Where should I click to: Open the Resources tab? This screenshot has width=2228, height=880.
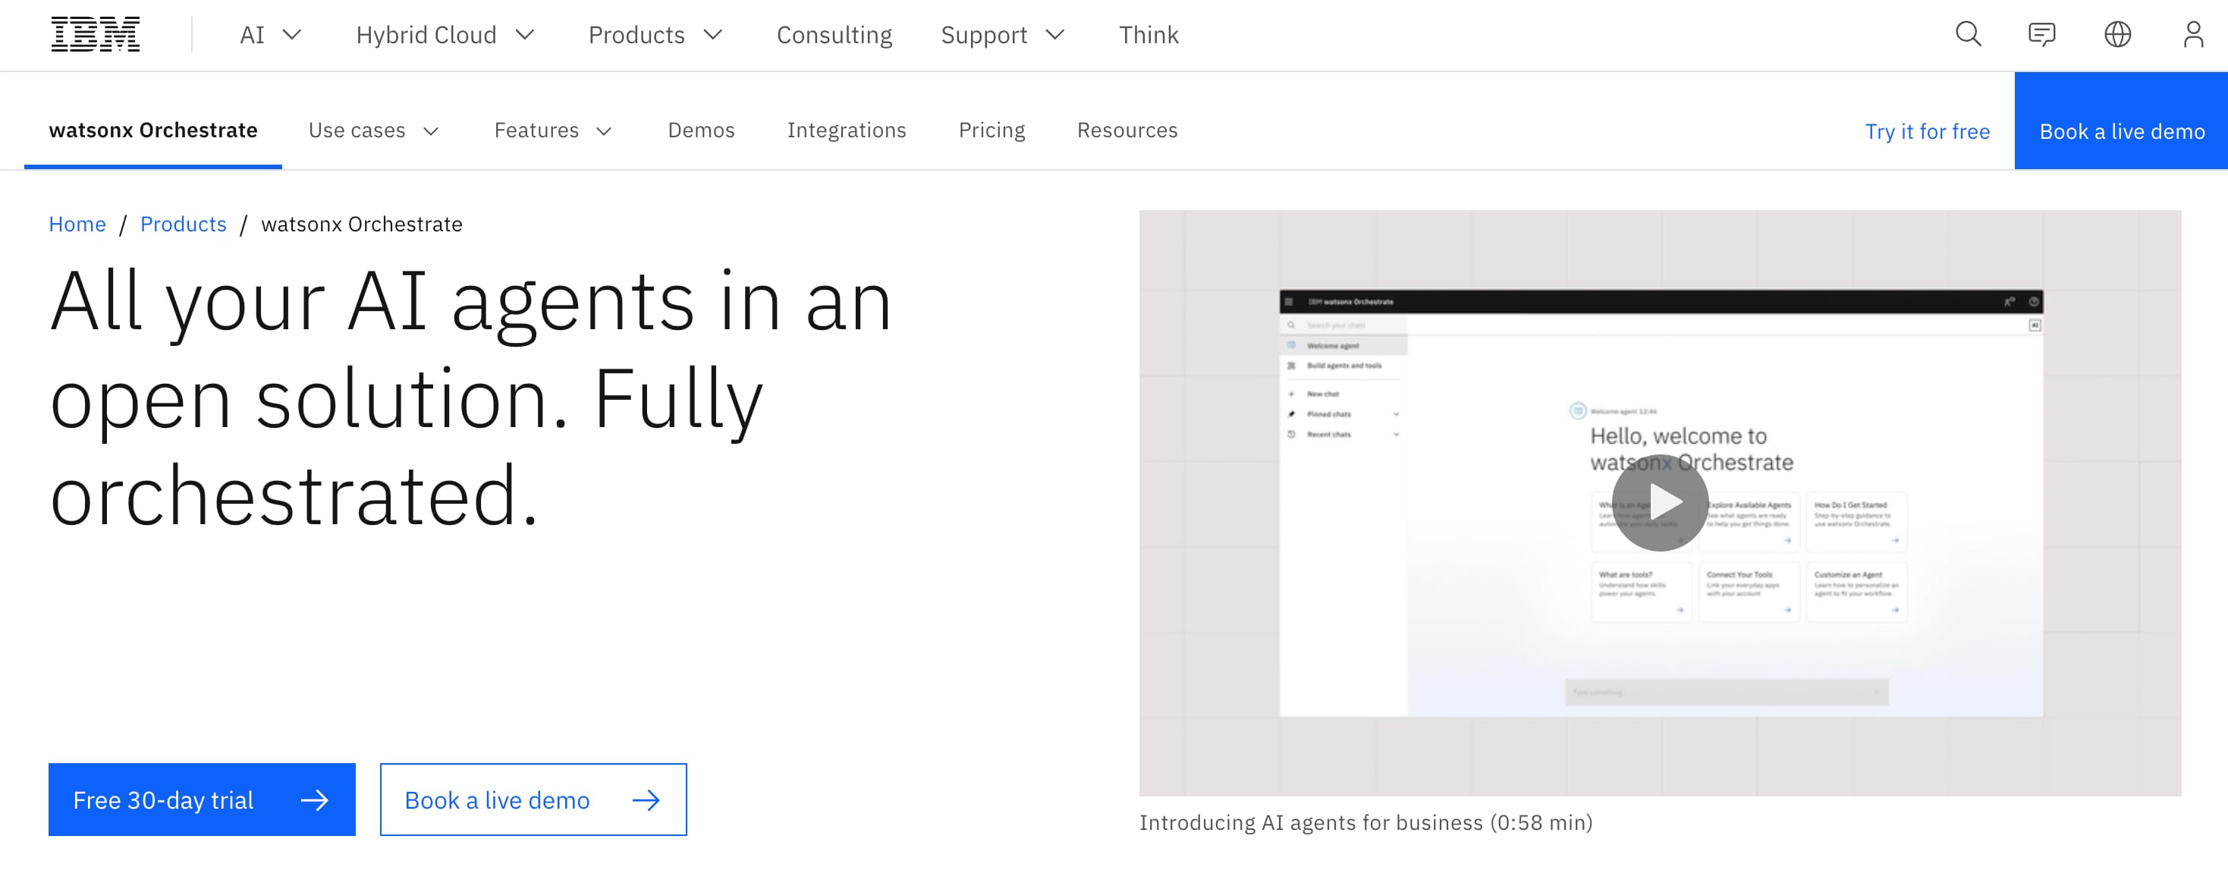[1127, 130]
